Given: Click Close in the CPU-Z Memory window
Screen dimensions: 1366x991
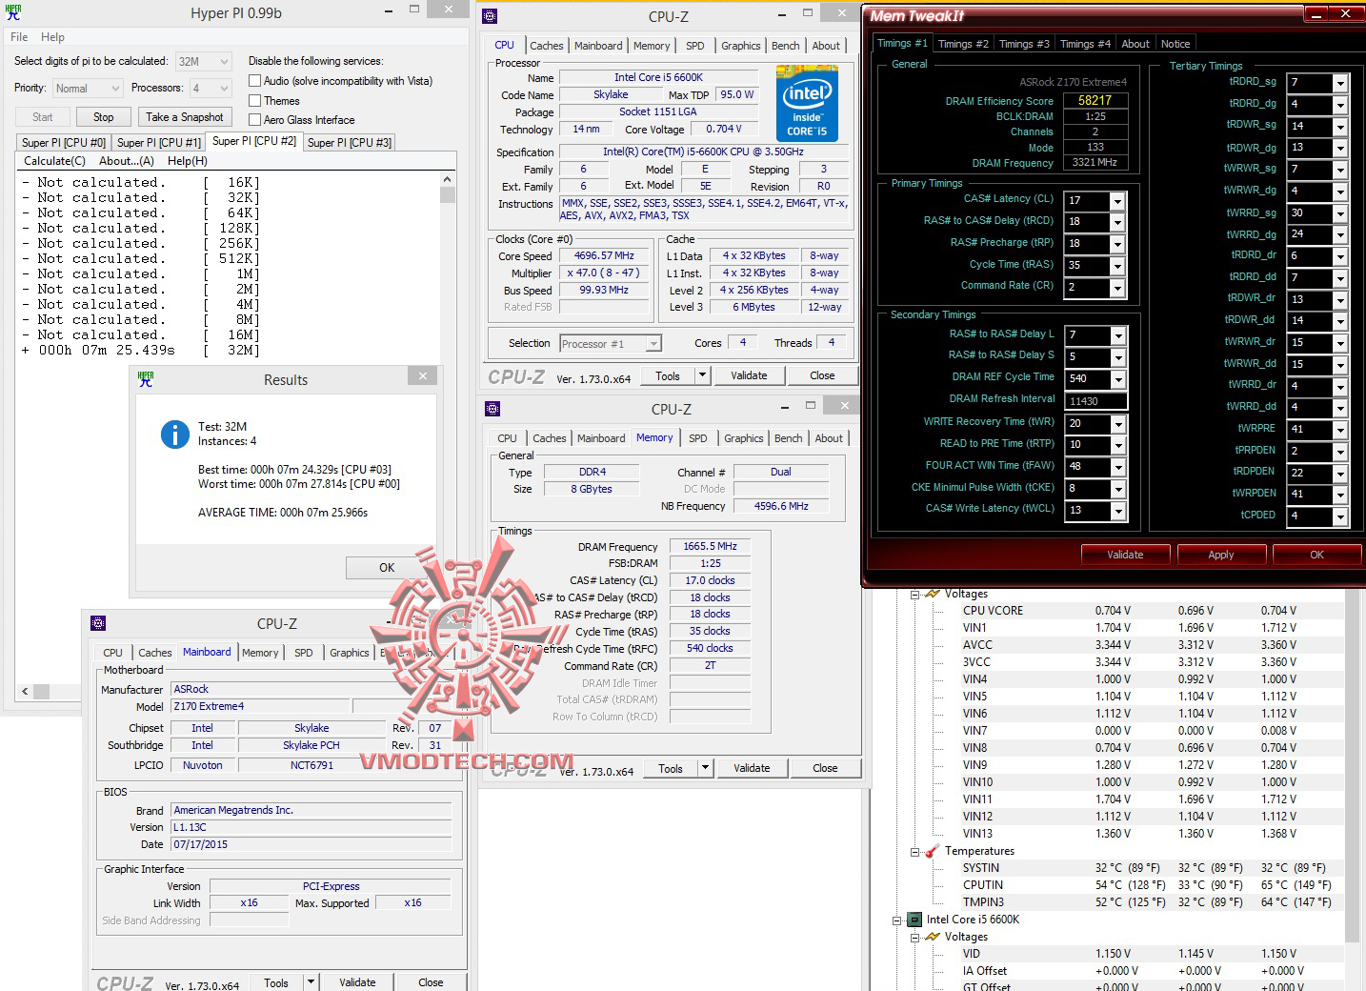Looking at the screenshot, I should [825, 768].
